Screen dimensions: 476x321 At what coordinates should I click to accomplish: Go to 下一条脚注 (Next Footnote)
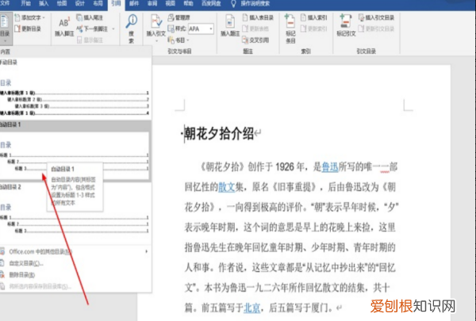click(92, 29)
